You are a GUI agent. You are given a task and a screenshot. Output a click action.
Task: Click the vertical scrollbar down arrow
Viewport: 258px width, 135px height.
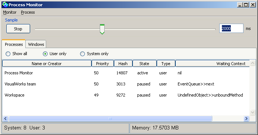(252, 112)
